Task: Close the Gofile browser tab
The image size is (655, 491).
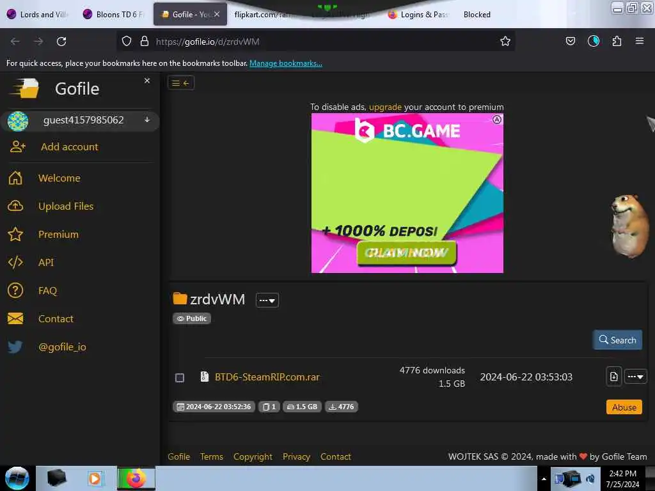Action: click(217, 14)
